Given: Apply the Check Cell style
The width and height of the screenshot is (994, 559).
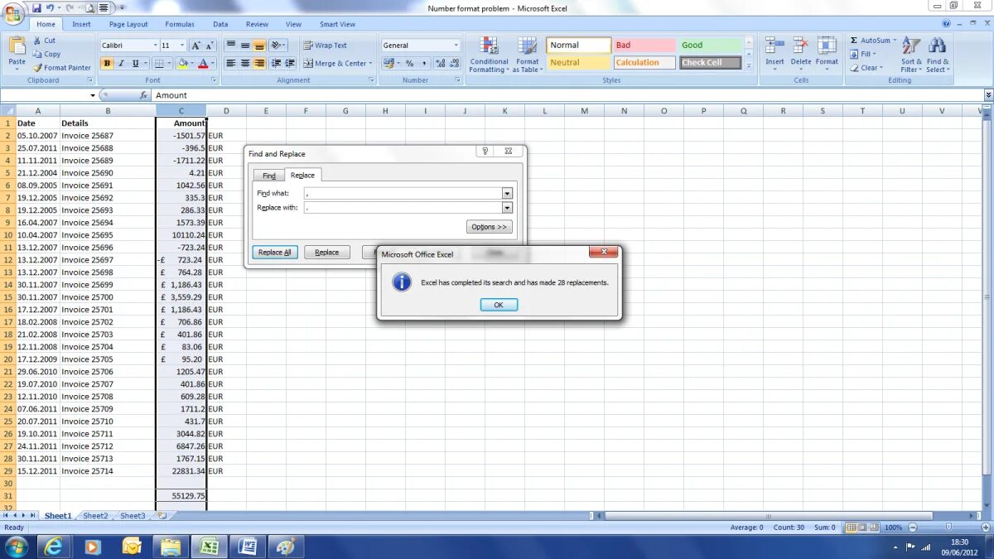Looking at the screenshot, I should coord(710,63).
